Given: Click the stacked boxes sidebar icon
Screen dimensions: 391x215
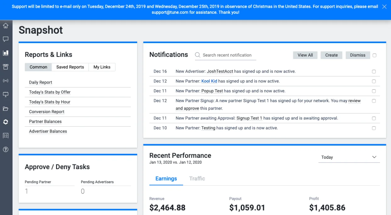Looking at the screenshot, I should pyautogui.click(x=6, y=67).
